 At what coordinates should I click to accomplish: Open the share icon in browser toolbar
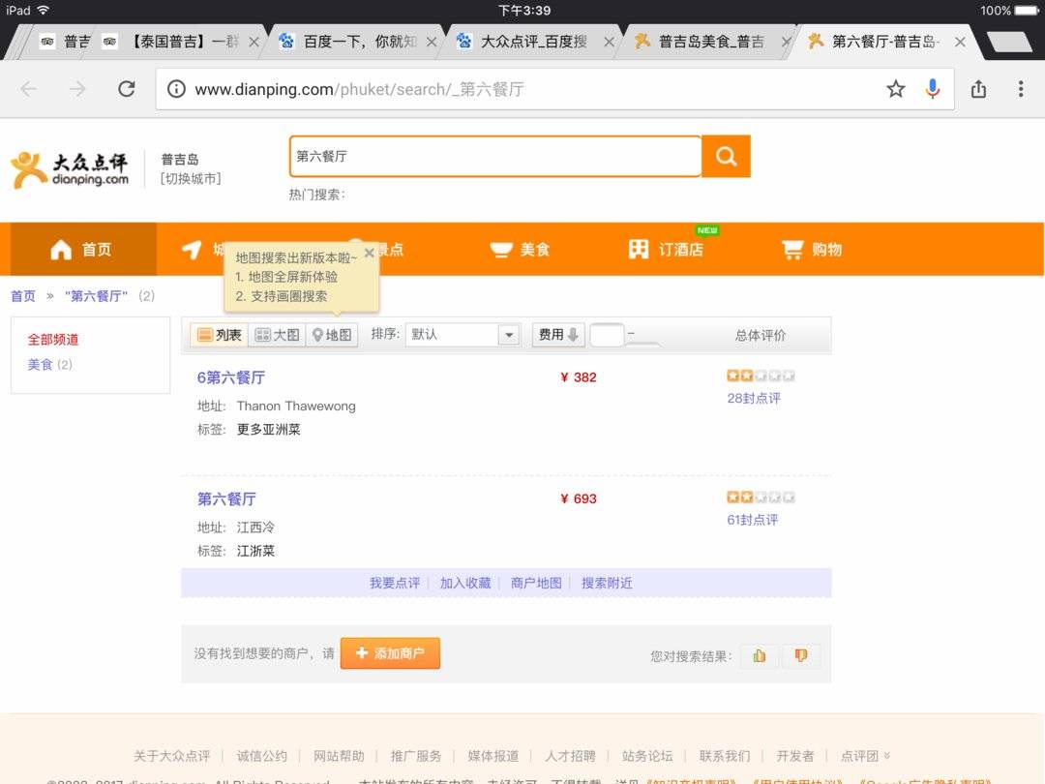tap(978, 89)
